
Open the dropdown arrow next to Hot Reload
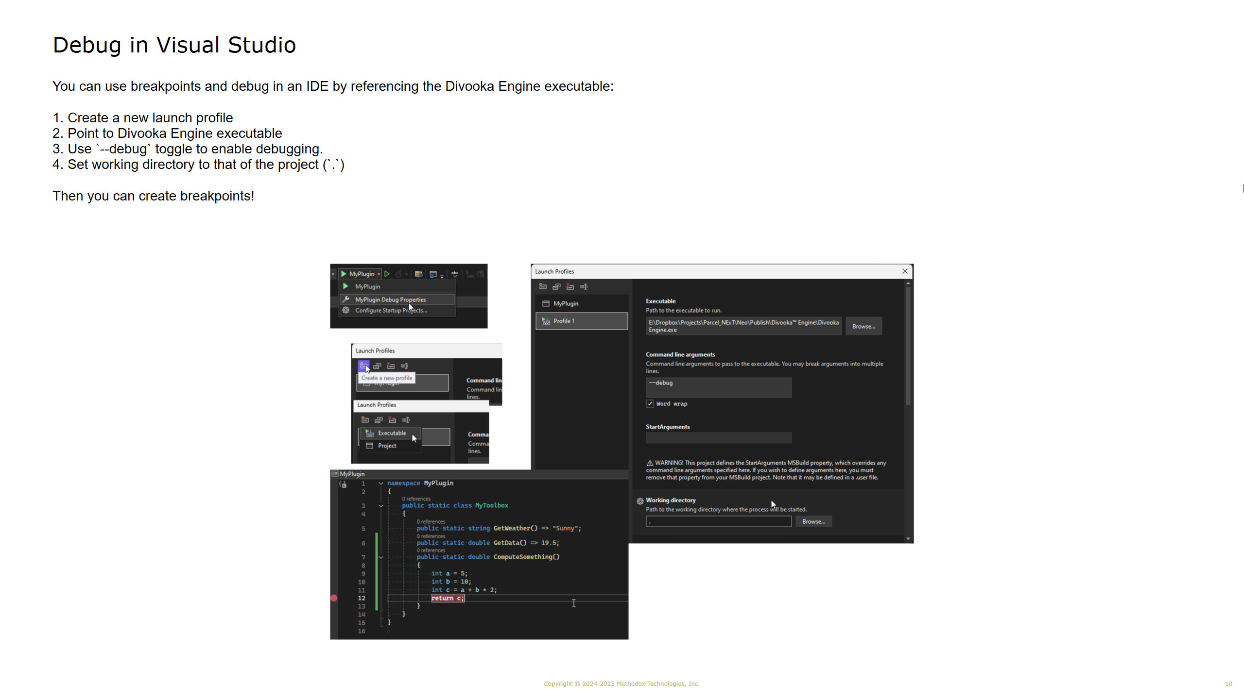click(406, 274)
